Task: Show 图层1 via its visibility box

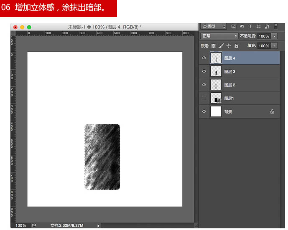Action: click(x=204, y=98)
